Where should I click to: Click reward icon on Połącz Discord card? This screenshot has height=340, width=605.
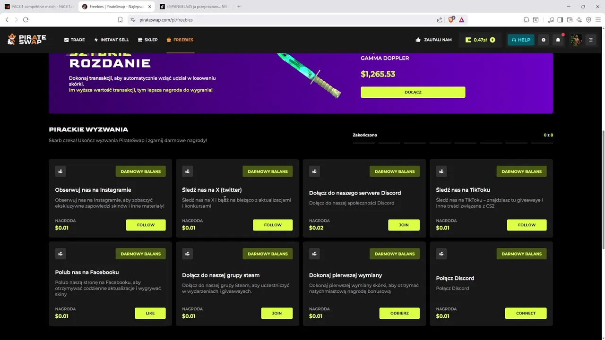(441, 254)
